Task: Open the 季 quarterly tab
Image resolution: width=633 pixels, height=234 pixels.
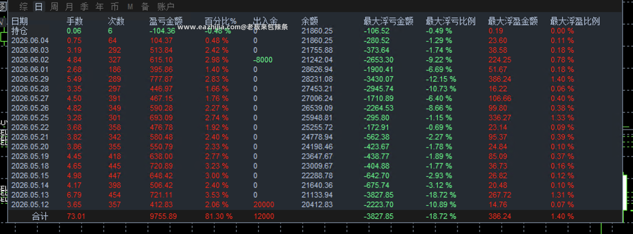Action: pyautogui.click(x=85, y=7)
